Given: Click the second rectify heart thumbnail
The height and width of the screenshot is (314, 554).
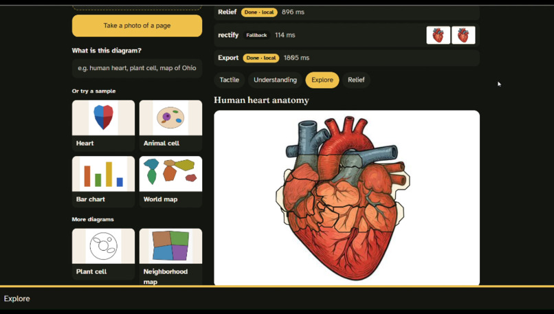Looking at the screenshot, I should pyautogui.click(x=463, y=35).
